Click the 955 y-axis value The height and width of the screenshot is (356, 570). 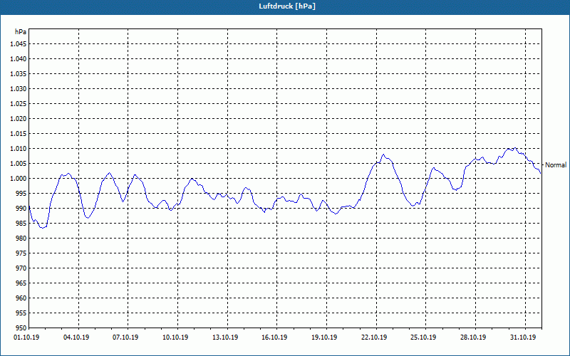[x=22, y=313]
